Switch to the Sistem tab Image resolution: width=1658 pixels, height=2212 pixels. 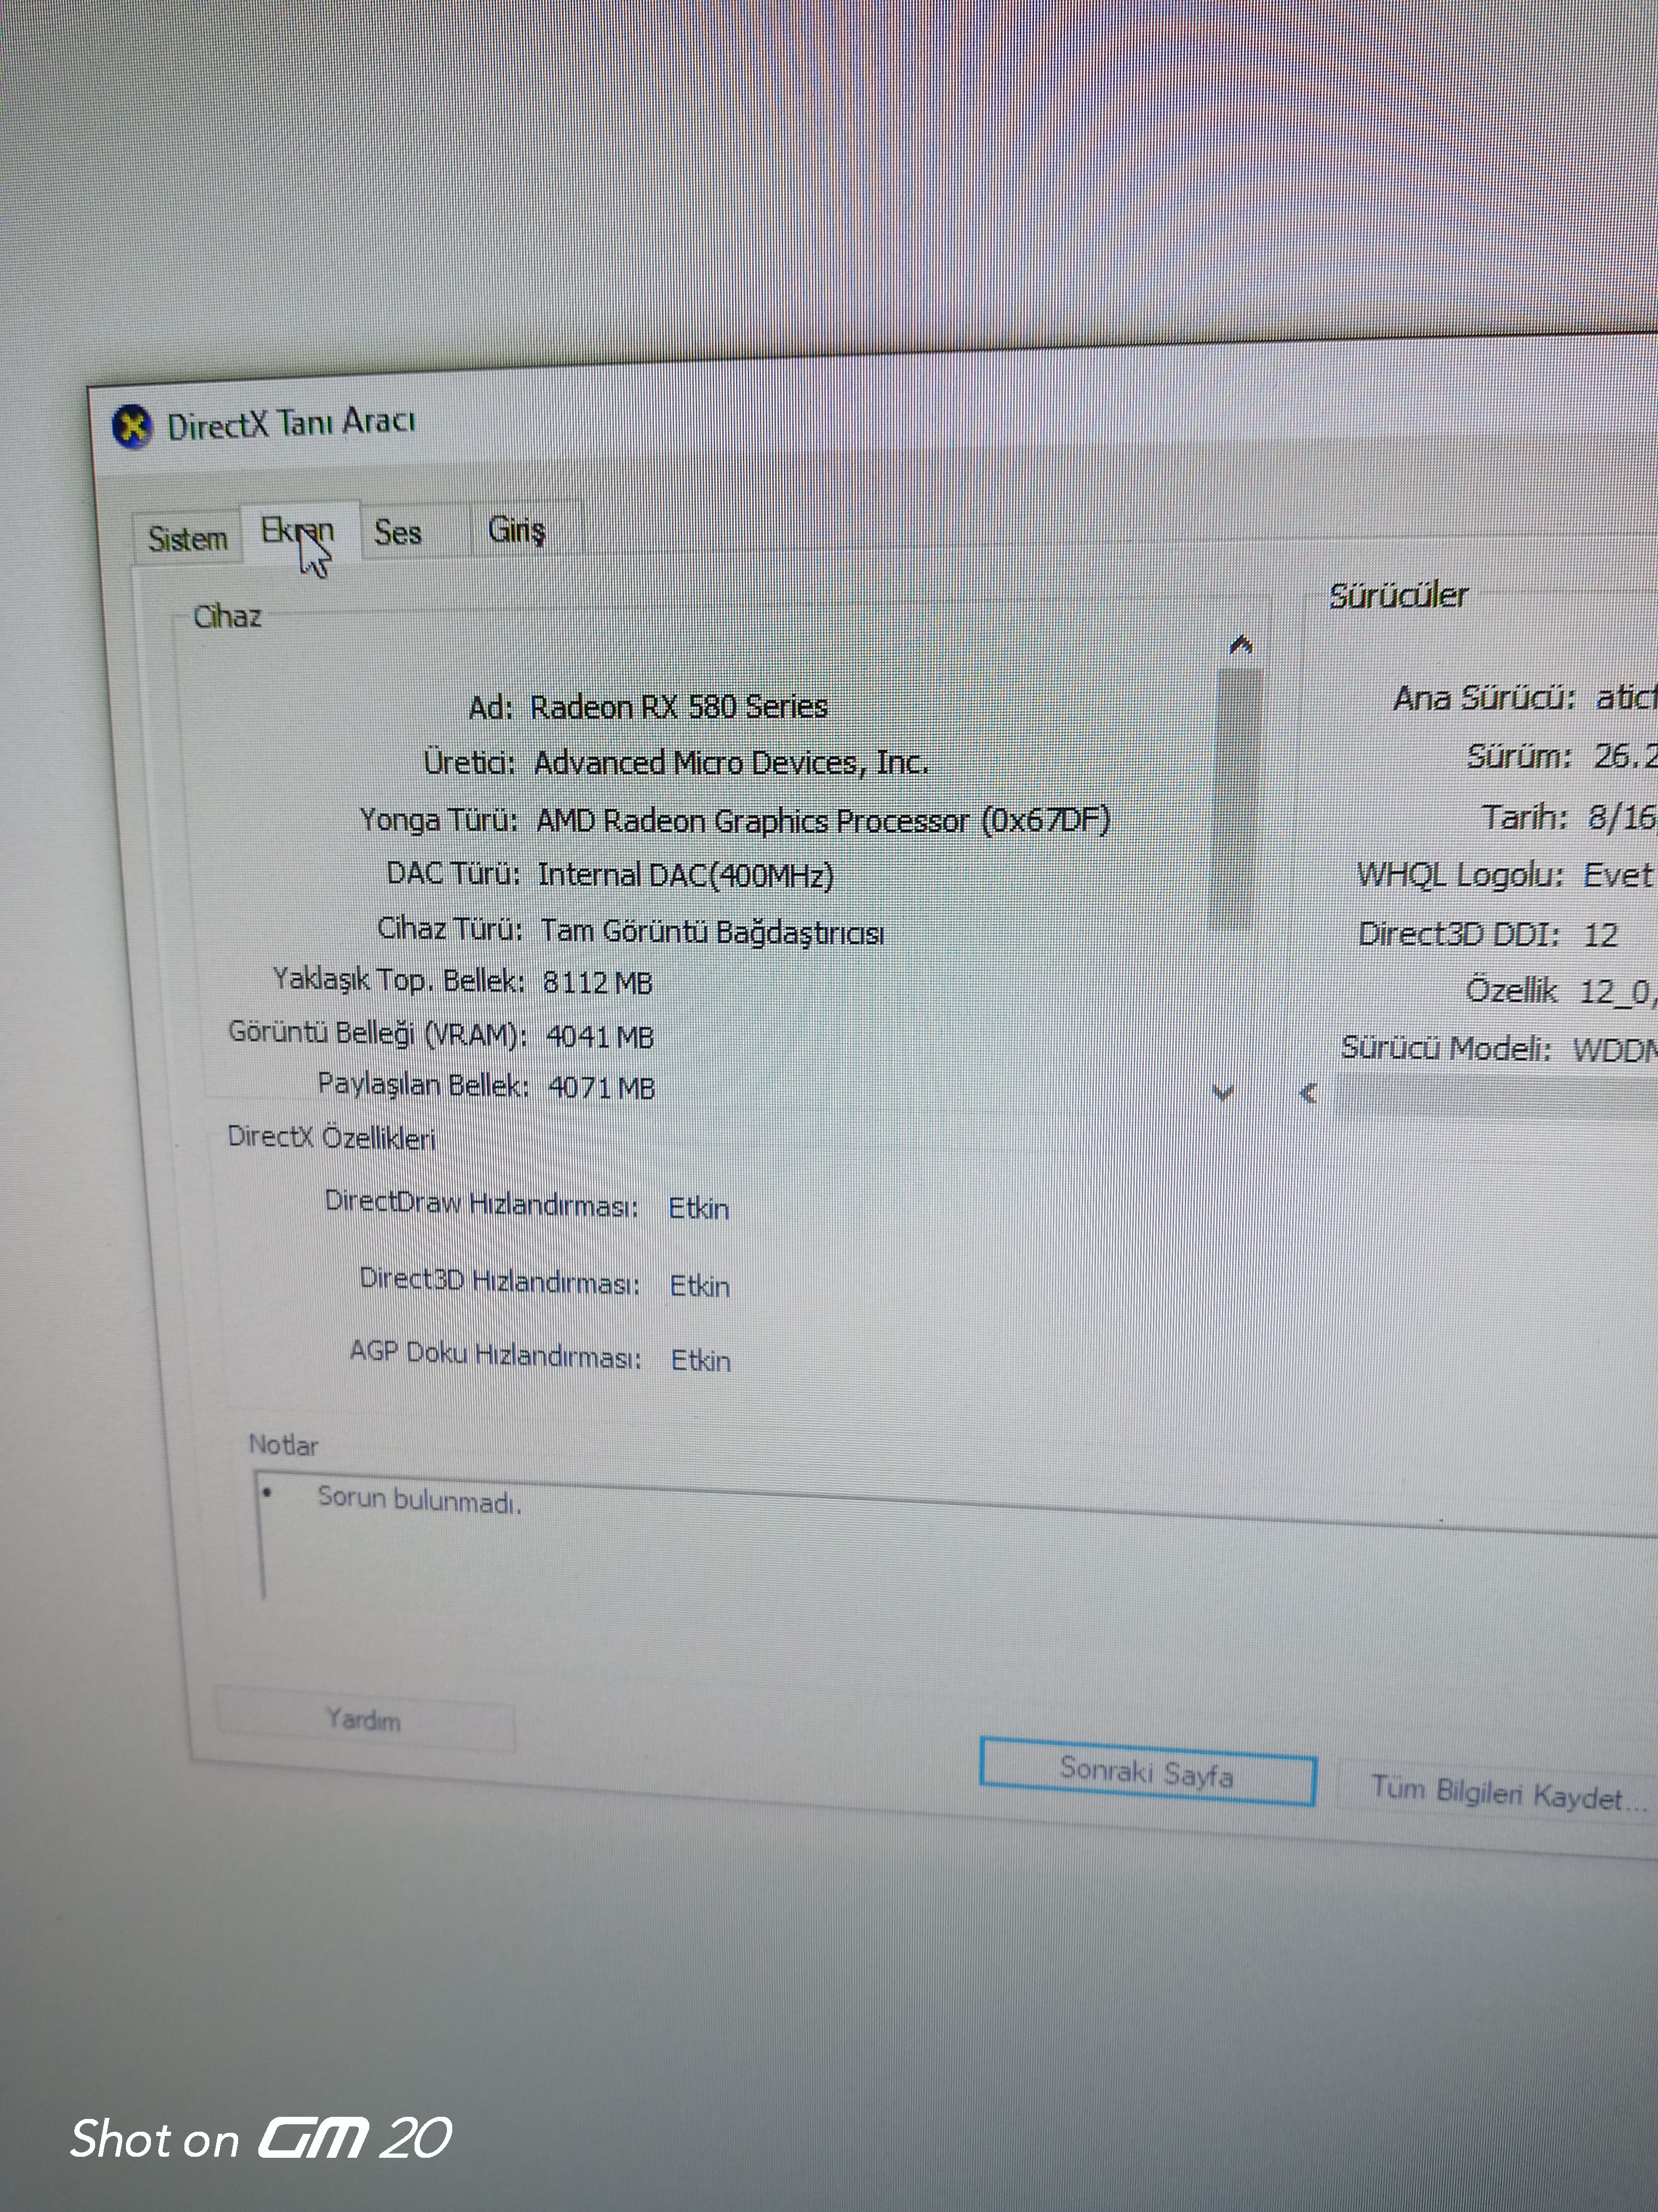click(x=188, y=538)
